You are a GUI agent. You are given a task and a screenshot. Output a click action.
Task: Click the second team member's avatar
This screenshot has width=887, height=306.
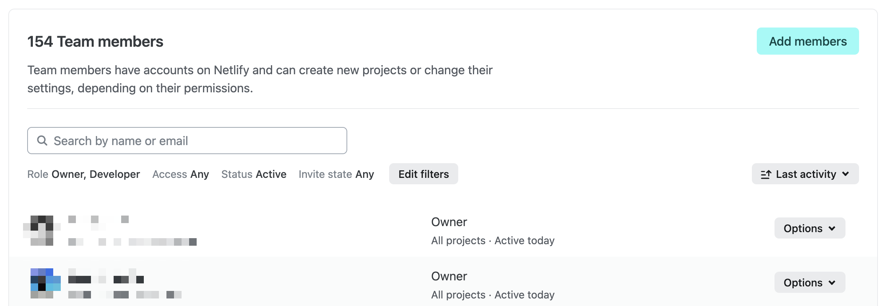coord(46,283)
